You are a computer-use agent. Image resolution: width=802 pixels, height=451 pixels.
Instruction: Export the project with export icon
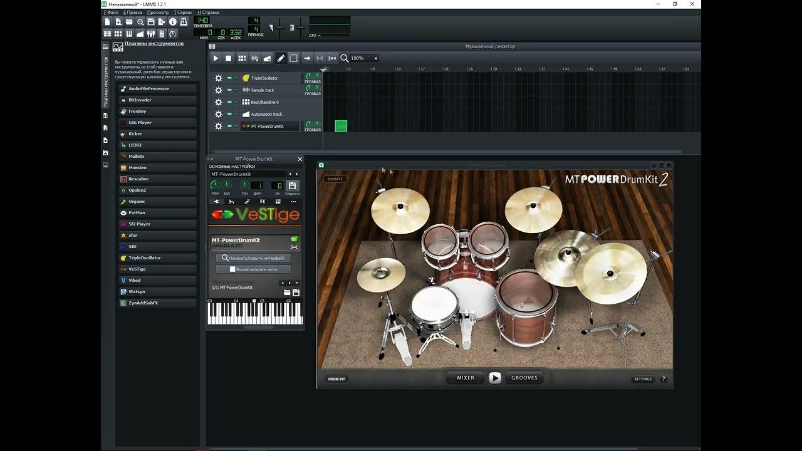click(162, 22)
